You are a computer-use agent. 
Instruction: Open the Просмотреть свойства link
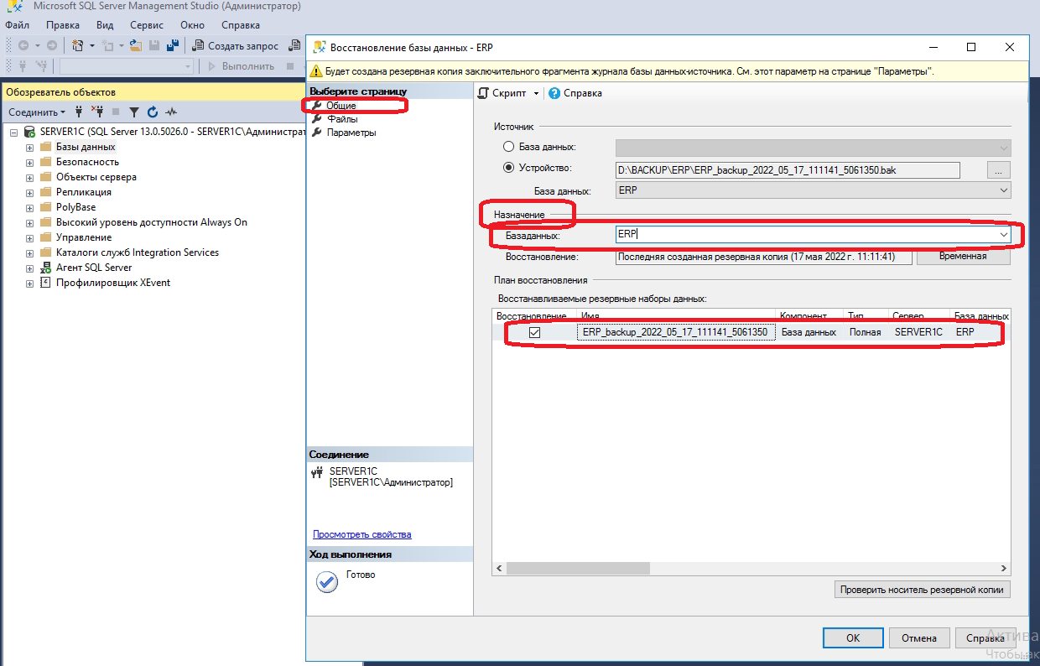362,534
